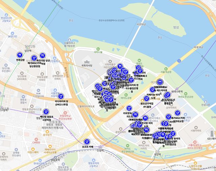This screenshot has width=216, height=171.
Task: Click the 연희김밥 restaurant marker
Action: click(x=21, y=55)
